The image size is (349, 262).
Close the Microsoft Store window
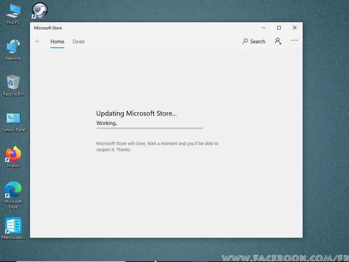tap(295, 28)
